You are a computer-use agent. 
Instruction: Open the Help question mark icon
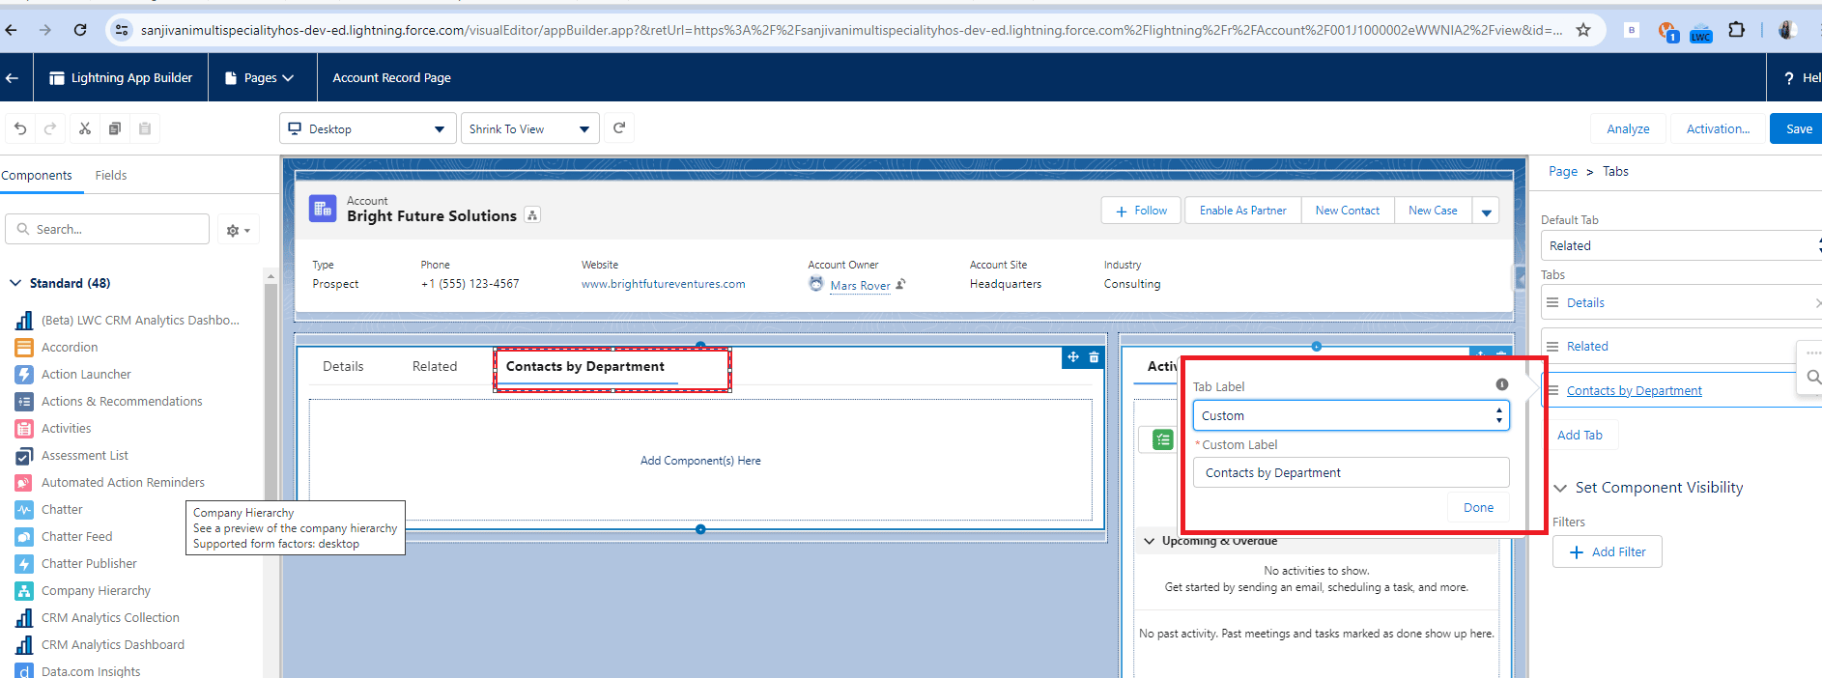pos(1788,78)
